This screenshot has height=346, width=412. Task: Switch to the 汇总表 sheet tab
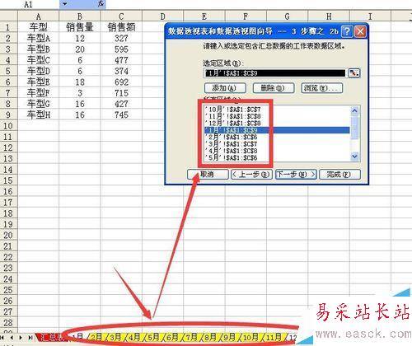coord(52,337)
